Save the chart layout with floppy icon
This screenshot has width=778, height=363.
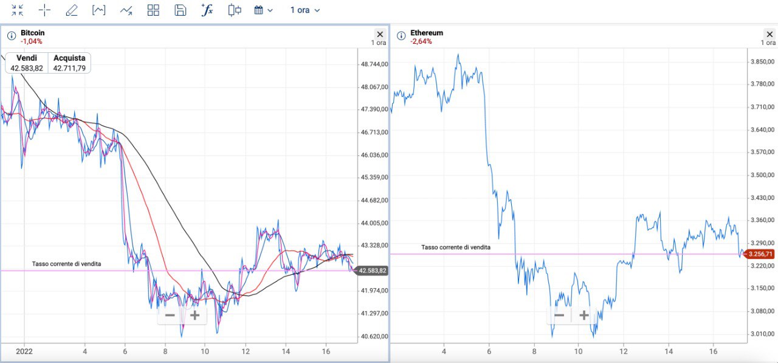pos(180,10)
